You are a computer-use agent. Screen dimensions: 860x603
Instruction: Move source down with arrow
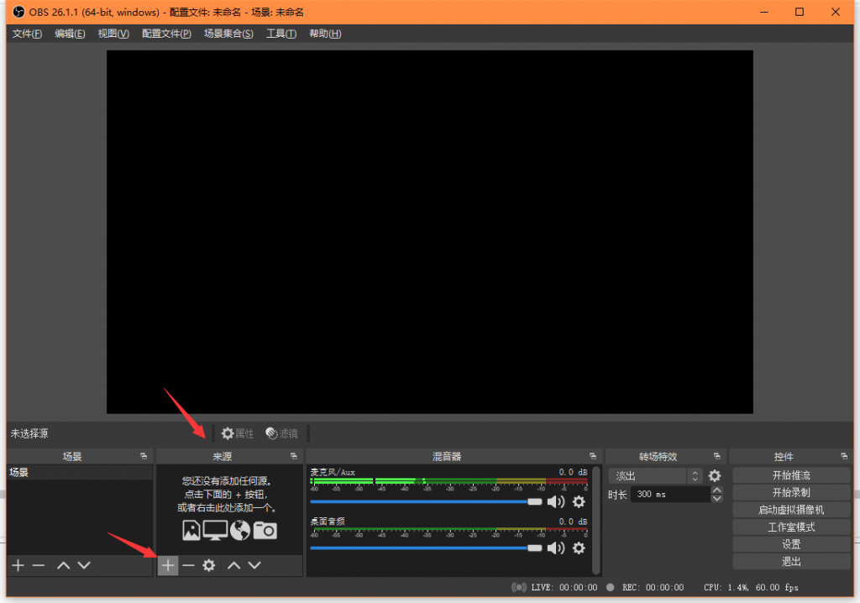254,565
